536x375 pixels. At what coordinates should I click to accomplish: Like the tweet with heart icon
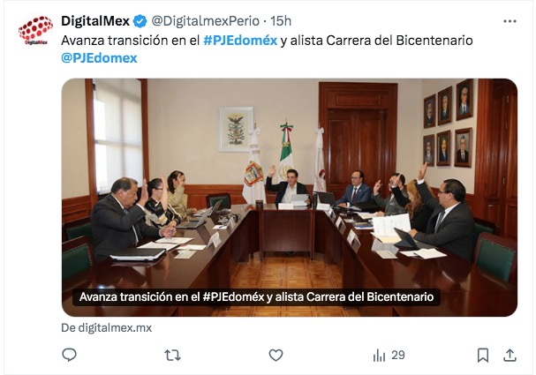click(276, 356)
